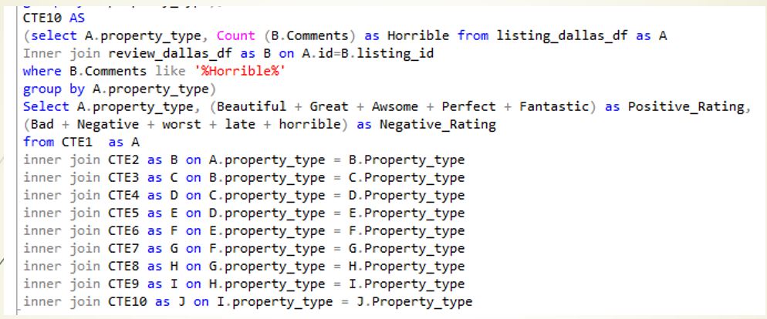Click the capitalized 'Select' keyword of main query
767x319 pixels.
(x=46, y=106)
